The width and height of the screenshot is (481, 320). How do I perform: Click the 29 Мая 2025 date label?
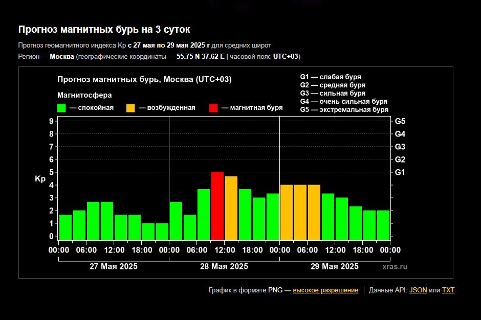click(x=335, y=266)
